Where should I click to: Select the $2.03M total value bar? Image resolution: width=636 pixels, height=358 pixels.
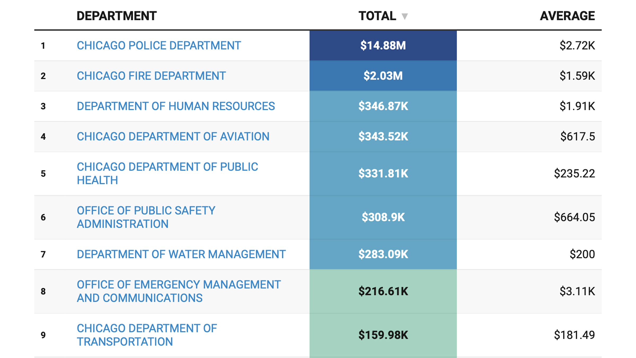[383, 76]
